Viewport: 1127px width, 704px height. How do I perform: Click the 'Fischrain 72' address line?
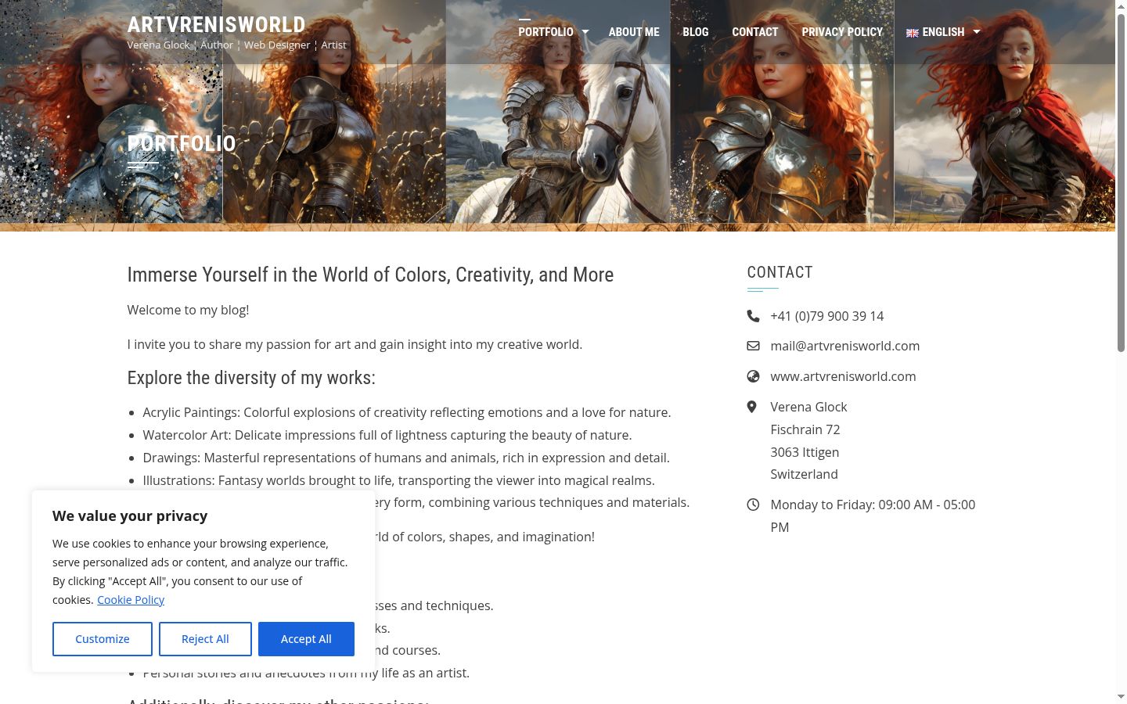coord(805,429)
